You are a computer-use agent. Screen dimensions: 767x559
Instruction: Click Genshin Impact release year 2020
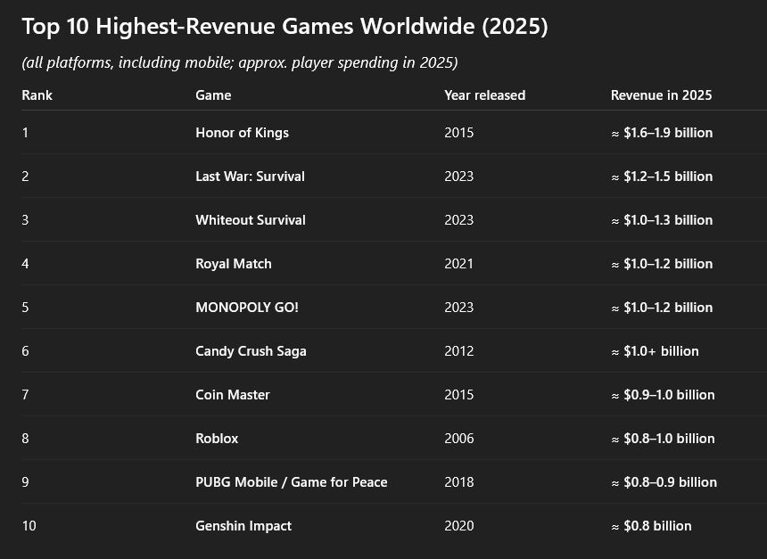click(x=458, y=526)
